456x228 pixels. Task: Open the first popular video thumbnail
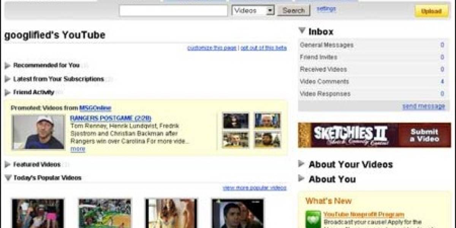[38, 213]
